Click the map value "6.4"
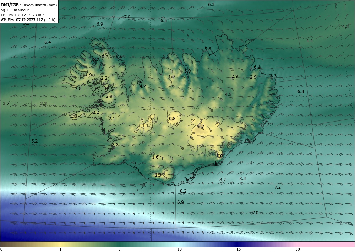 pos(48,42)
